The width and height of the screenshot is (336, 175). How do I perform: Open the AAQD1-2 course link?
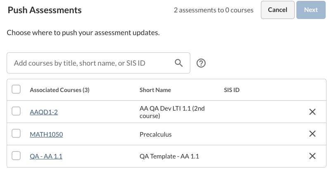point(44,112)
